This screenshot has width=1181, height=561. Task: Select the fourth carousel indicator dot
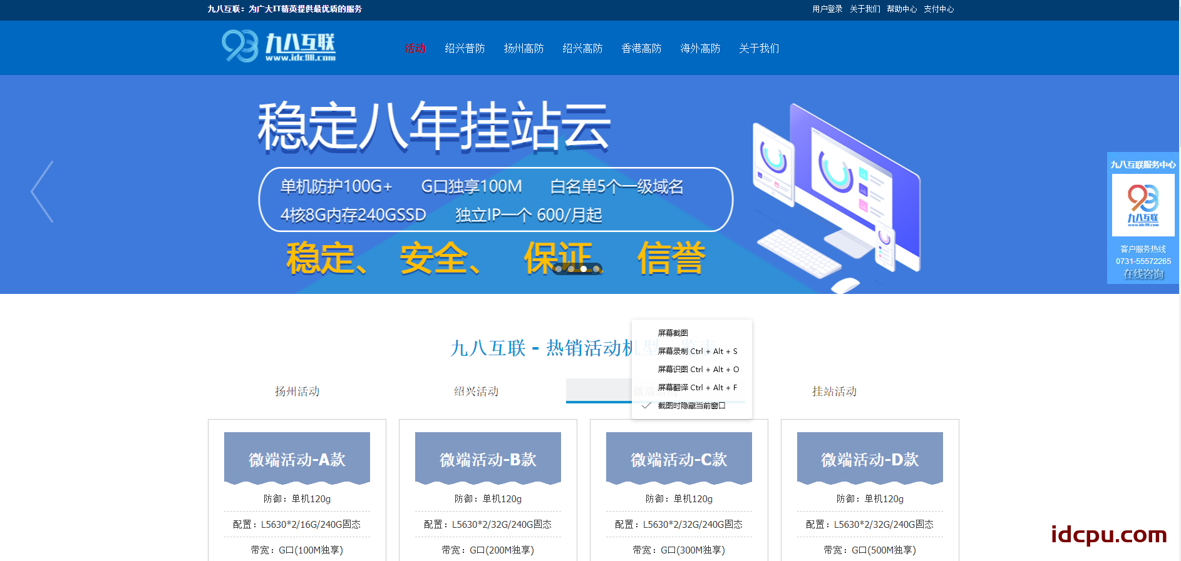click(596, 269)
